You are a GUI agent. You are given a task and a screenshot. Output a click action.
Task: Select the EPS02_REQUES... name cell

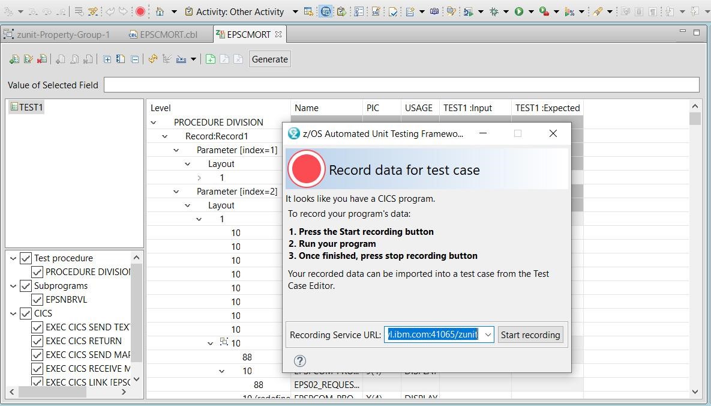click(326, 384)
